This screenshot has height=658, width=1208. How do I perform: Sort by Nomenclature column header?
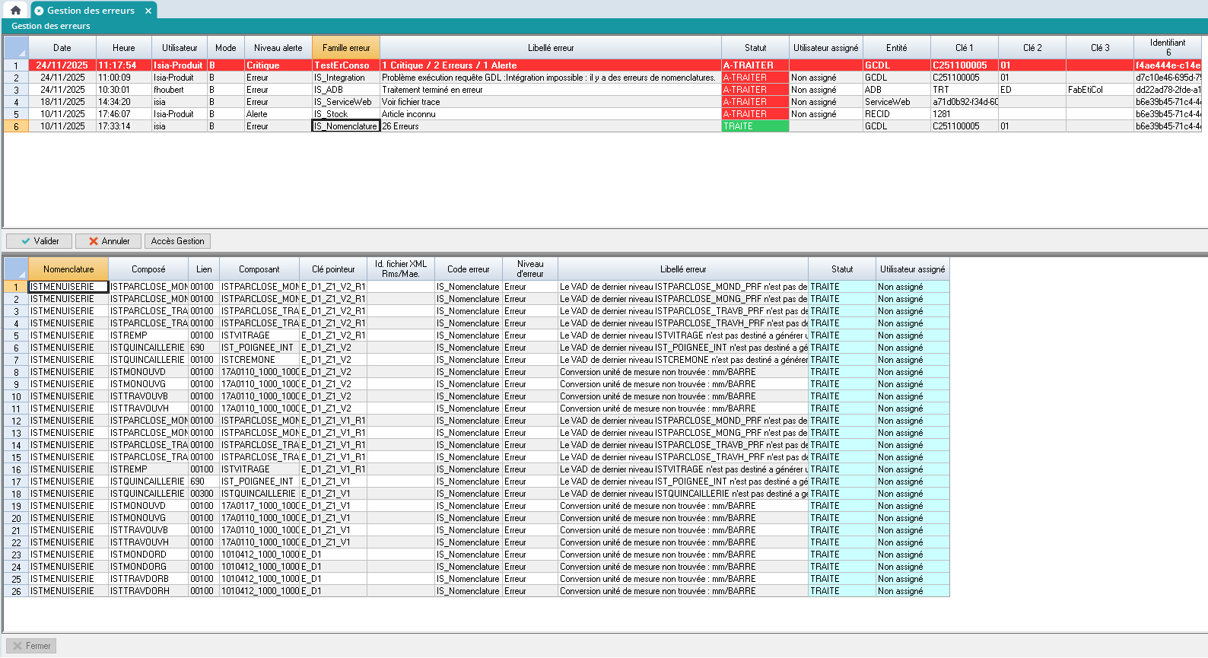point(68,269)
